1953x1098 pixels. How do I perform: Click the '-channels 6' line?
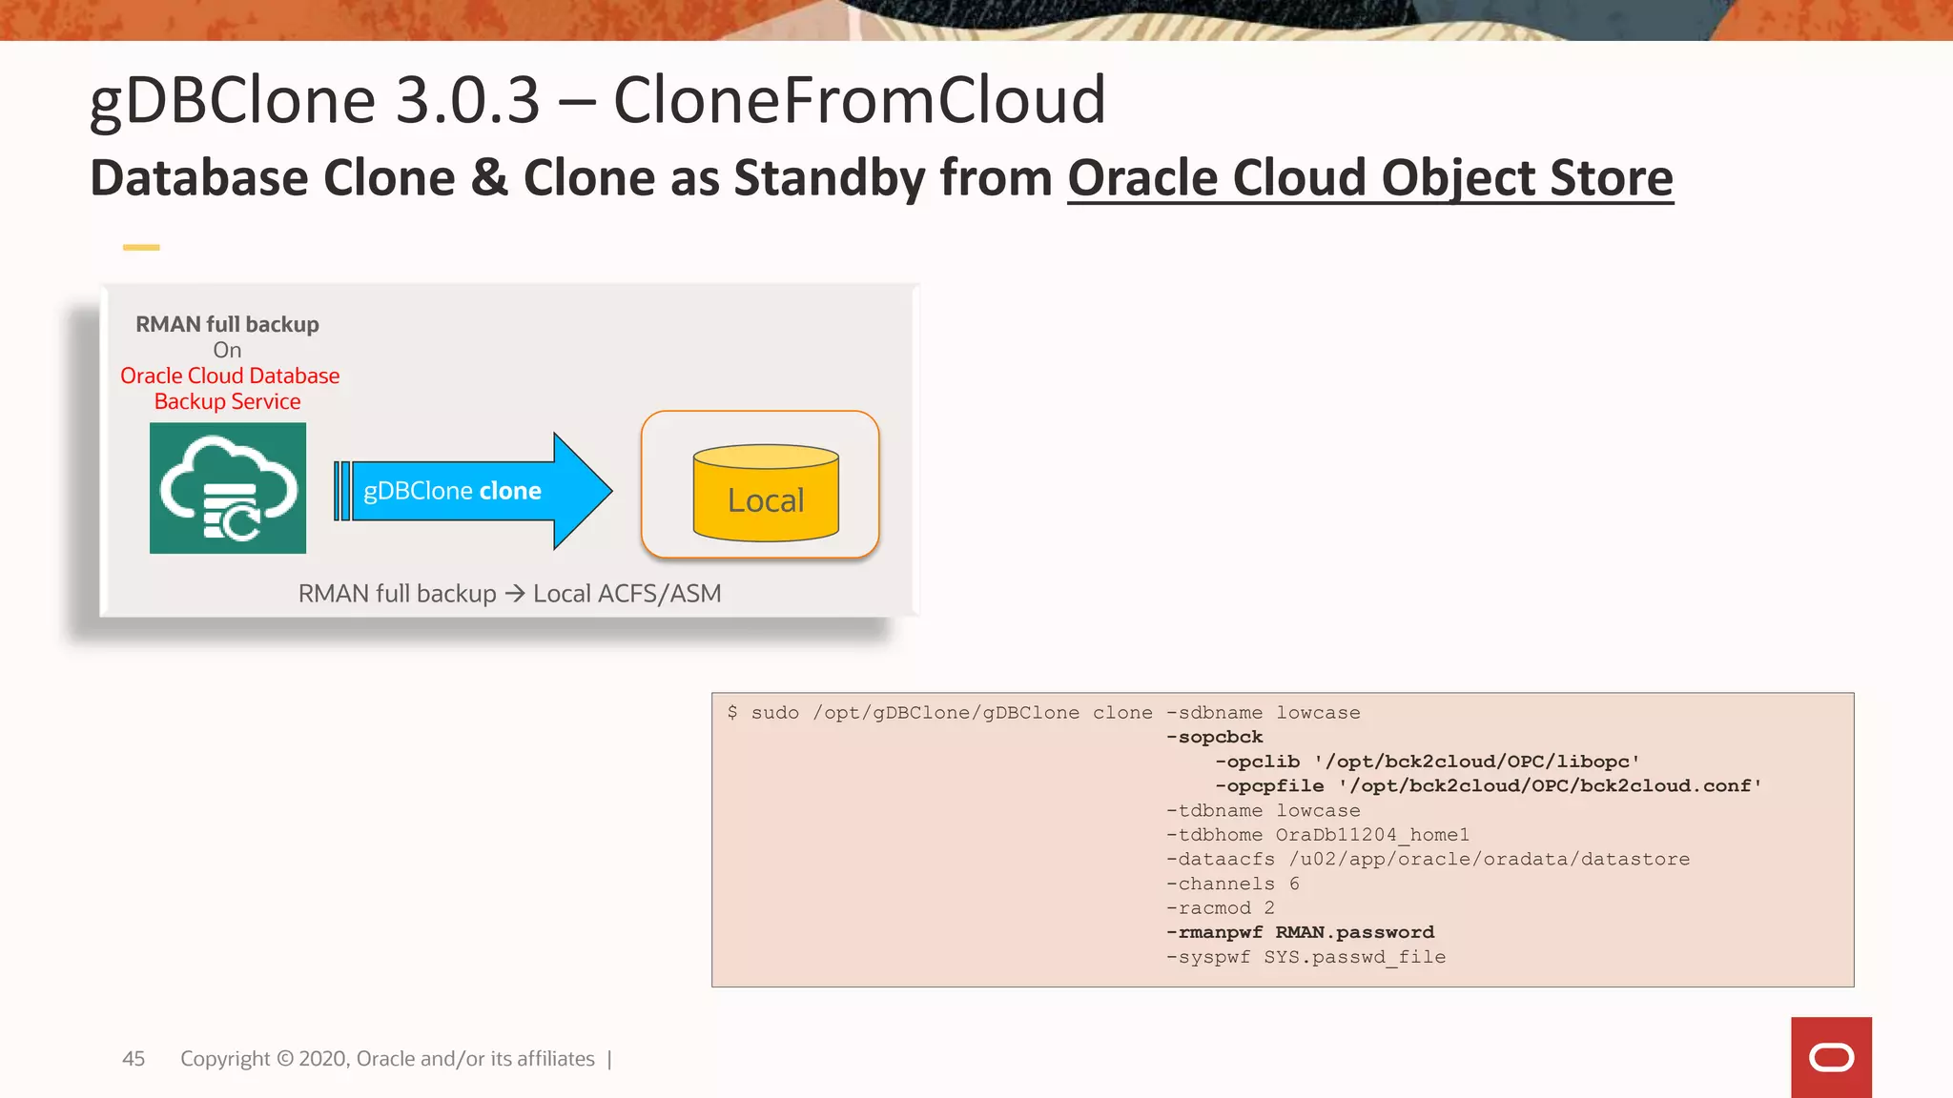pyautogui.click(x=1233, y=884)
